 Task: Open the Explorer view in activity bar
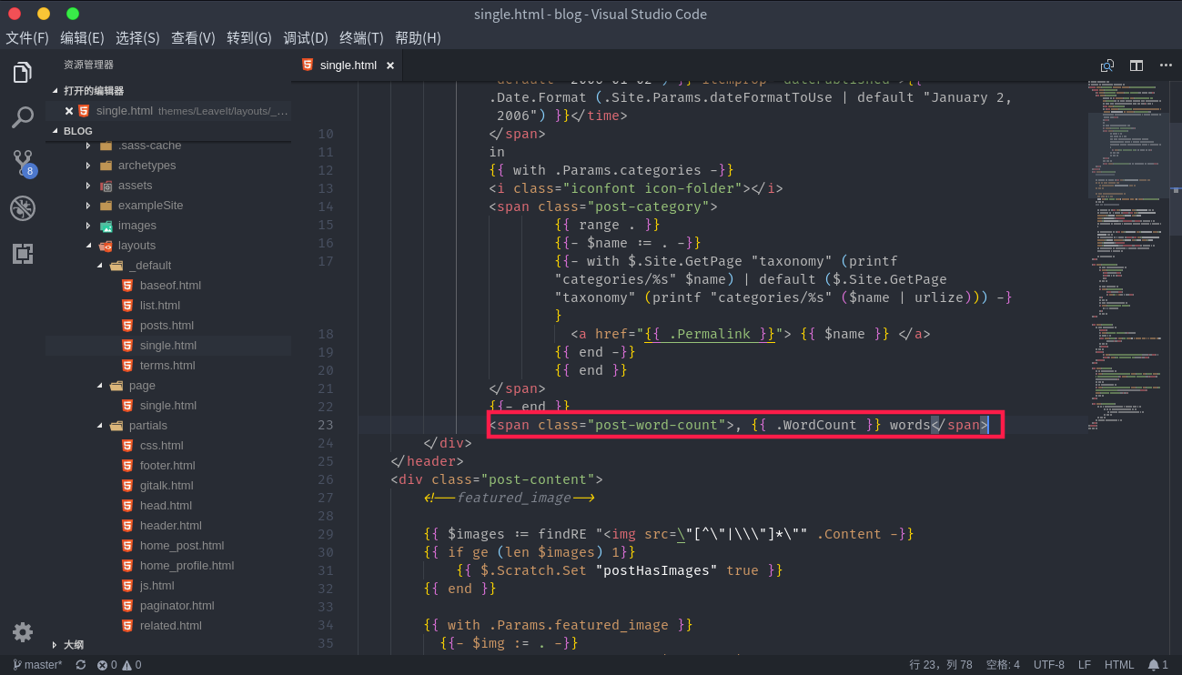[23, 73]
